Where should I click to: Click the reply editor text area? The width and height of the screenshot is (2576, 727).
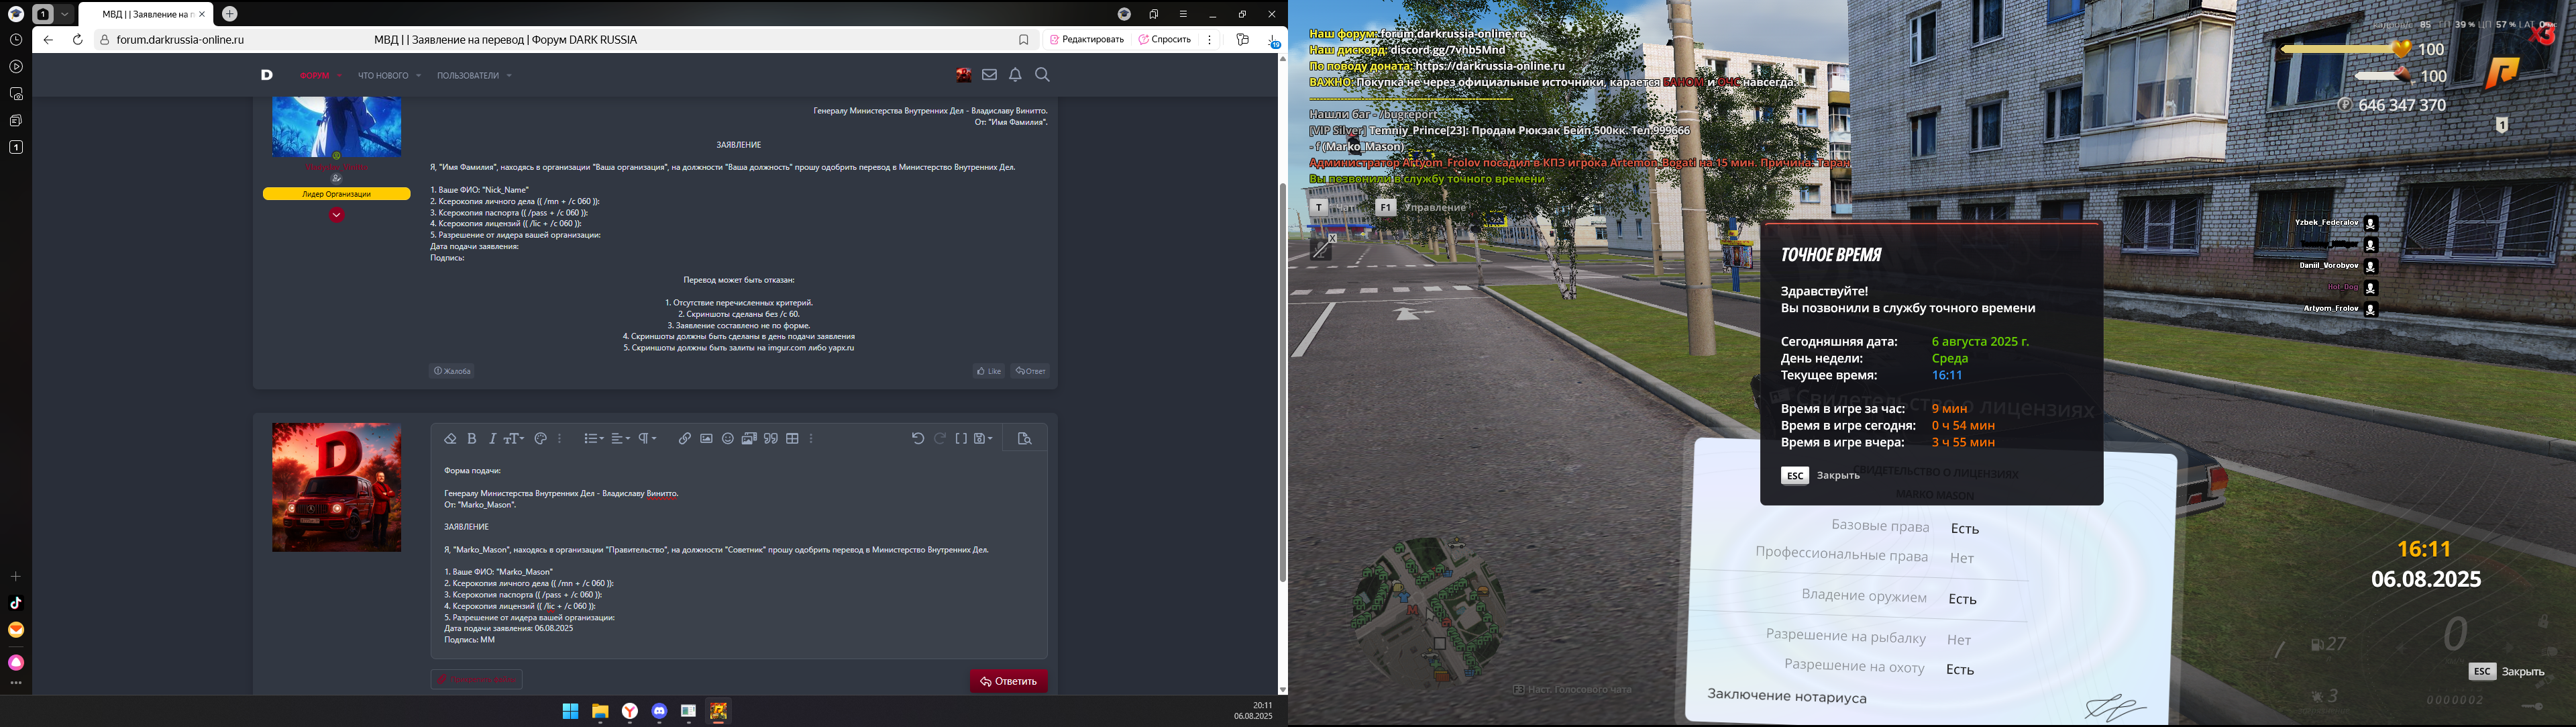tap(739, 555)
